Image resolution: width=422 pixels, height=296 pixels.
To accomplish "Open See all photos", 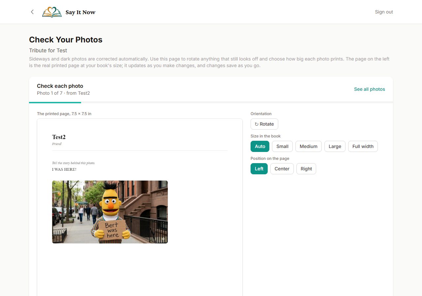I will [369, 89].
